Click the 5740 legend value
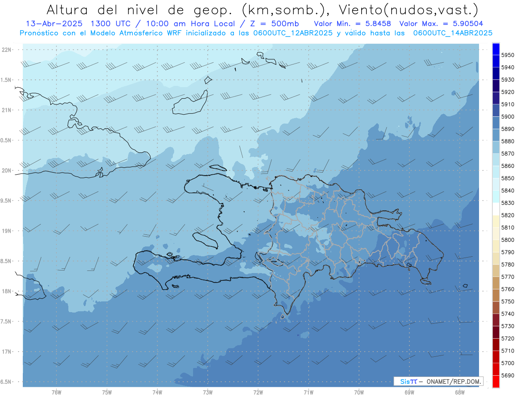516x398 pixels. 507,314
